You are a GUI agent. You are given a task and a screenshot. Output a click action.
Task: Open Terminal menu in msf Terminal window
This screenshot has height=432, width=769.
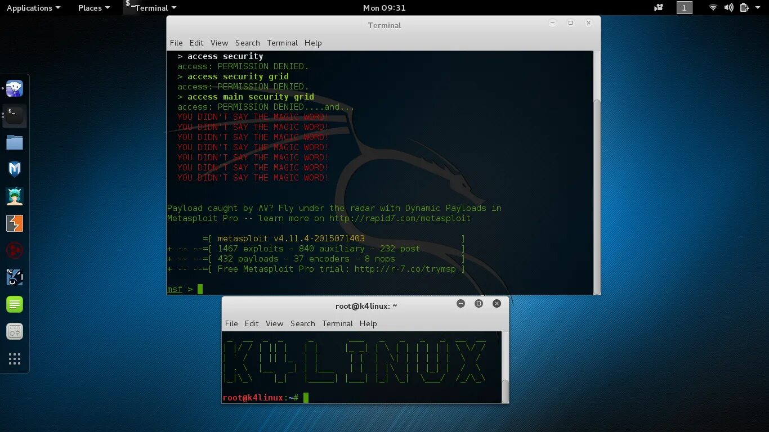(282, 43)
